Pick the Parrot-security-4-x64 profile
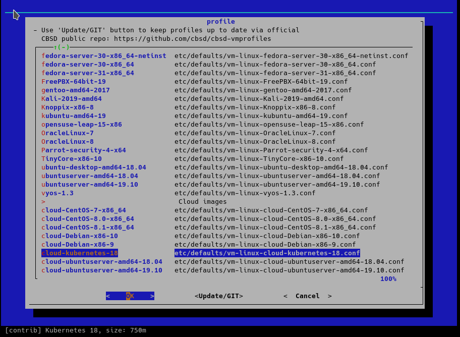The height and width of the screenshot is (337, 460). point(84,150)
